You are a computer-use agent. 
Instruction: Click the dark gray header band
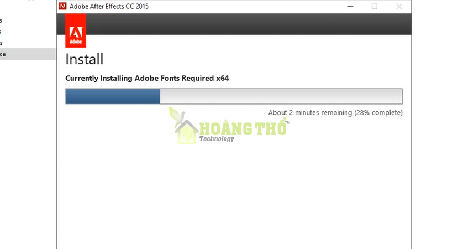point(249,24)
